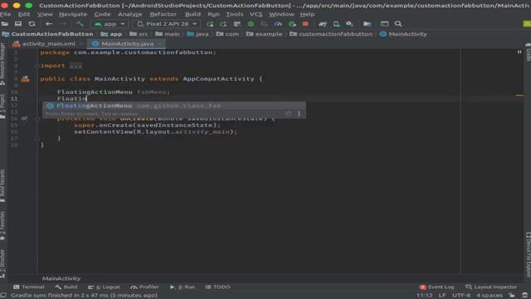
Task: Click Apply Changes and Restart Activity icon
Action: click(223, 24)
